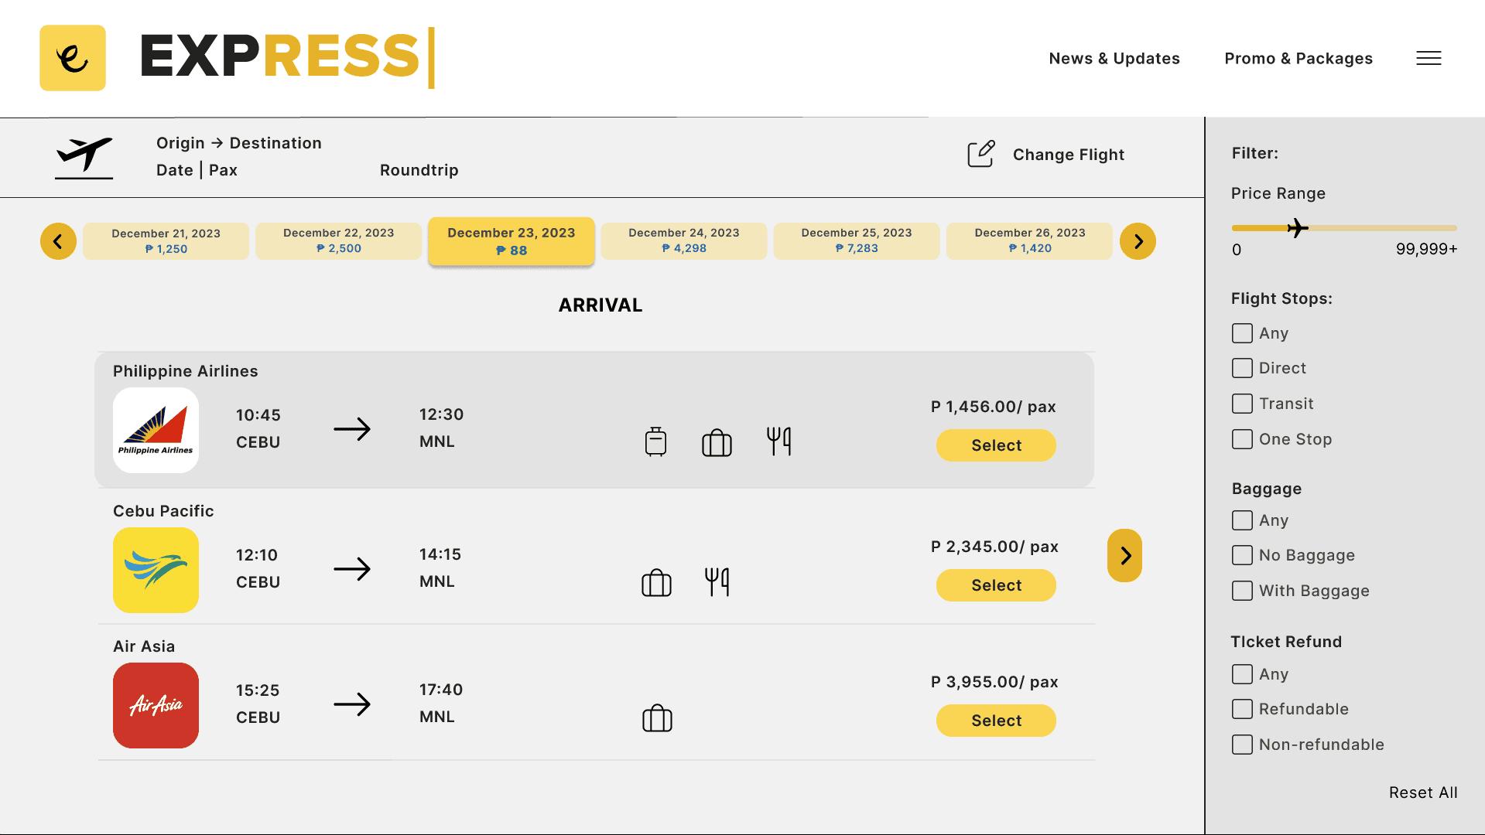Click 14:15 MNL arrival time
The height and width of the screenshot is (835, 1485).
point(440,567)
